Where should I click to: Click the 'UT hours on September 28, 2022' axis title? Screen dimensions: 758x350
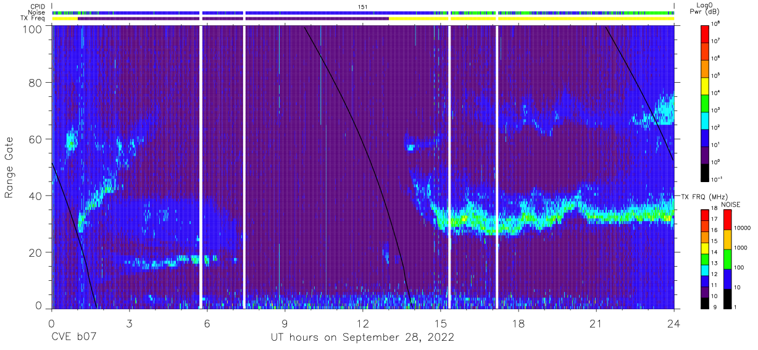click(x=362, y=338)
